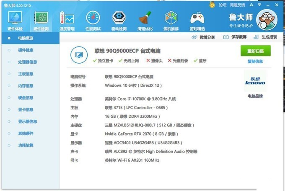Select 电脑概览 in the sidebar
Viewport: 285px width, 191px height.
click(x=30, y=38)
